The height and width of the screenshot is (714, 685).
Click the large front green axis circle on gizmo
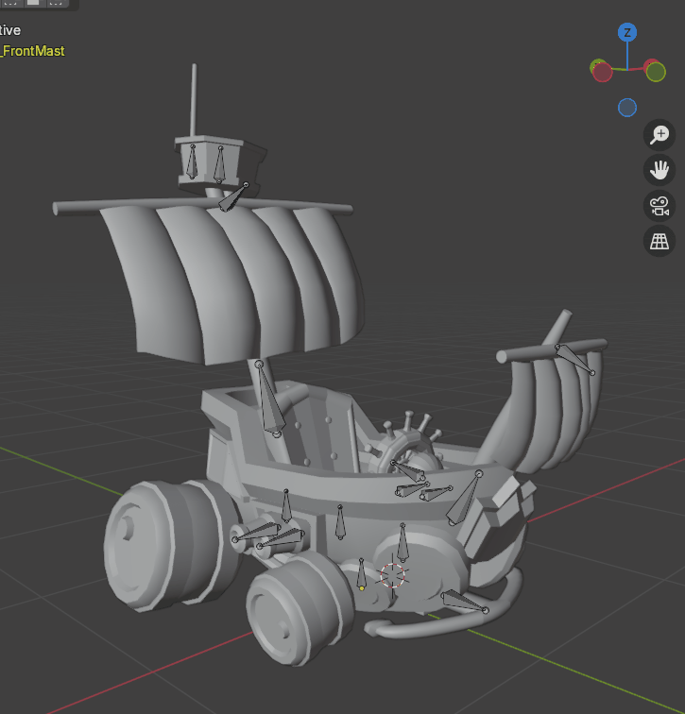point(656,72)
